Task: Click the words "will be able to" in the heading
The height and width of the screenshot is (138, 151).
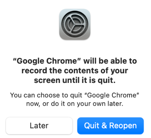Action: click(x=110, y=61)
